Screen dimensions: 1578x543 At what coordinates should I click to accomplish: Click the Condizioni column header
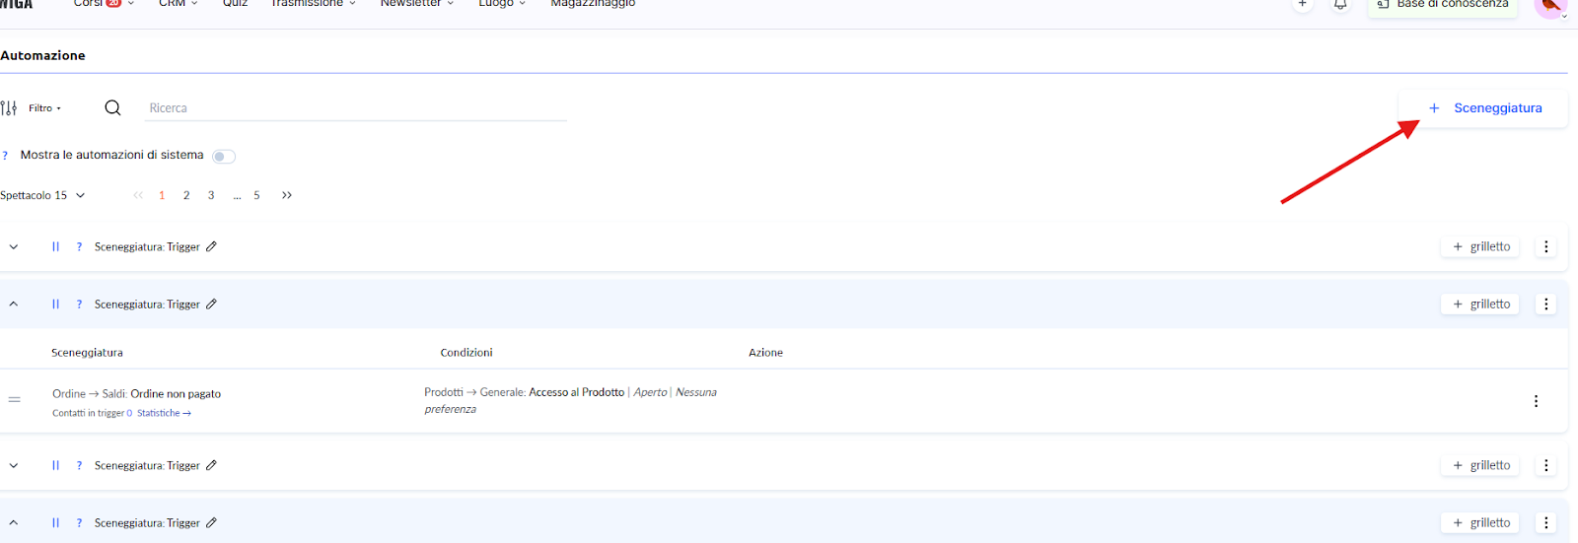point(466,353)
